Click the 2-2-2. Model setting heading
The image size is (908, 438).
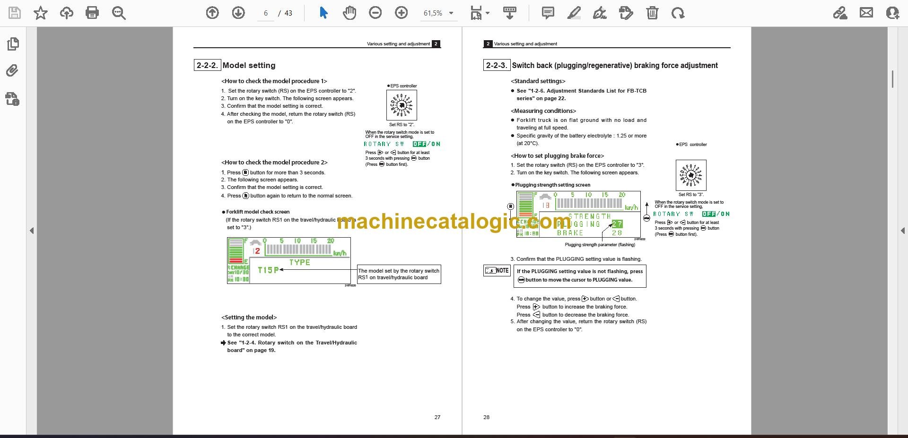(x=235, y=65)
